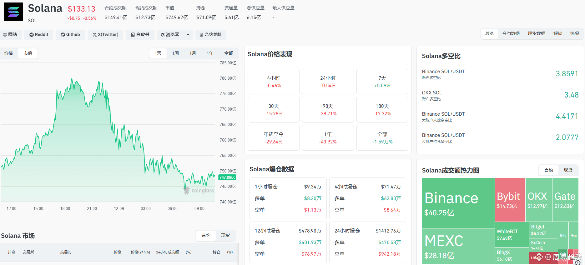Set chart range to 全部
The image size is (585, 265).
(229, 53)
